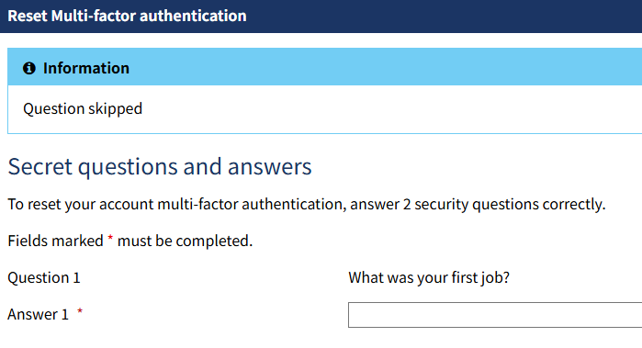Image resolution: width=642 pixels, height=348 pixels.
Task: Click empty blue banner area beside Information
Action: click(x=385, y=67)
